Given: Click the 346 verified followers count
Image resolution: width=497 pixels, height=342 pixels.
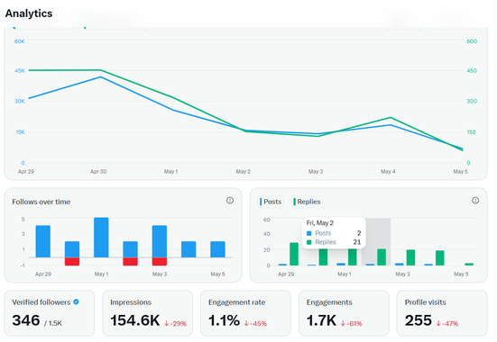Looking at the screenshot, I should click(26, 320).
